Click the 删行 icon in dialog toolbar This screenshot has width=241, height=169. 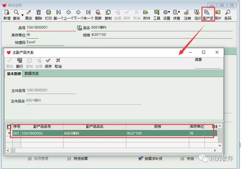(x=20, y=61)
